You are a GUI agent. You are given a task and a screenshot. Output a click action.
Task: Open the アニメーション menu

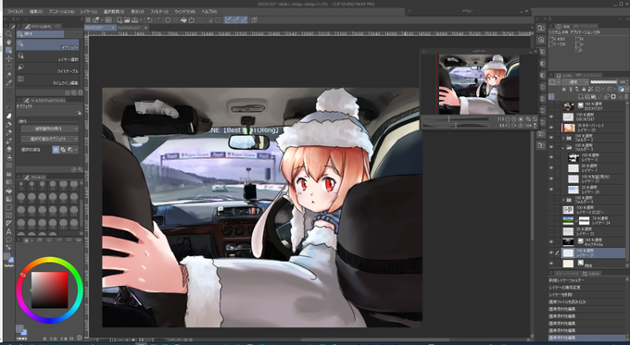(x=61, y=12)
